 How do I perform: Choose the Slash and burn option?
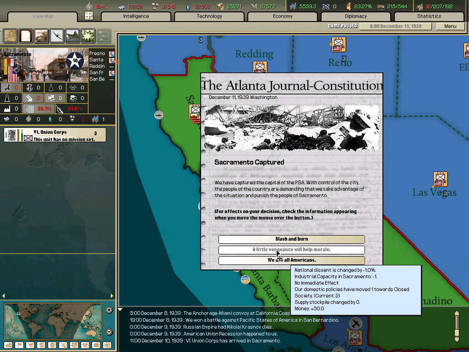[291, 239]
